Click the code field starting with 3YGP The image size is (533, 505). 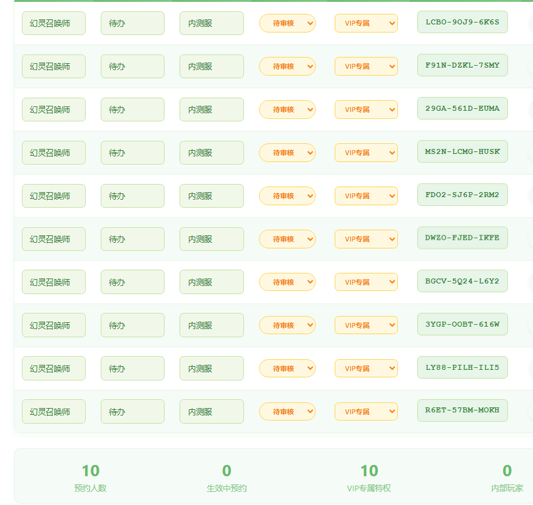pos(462,324)
